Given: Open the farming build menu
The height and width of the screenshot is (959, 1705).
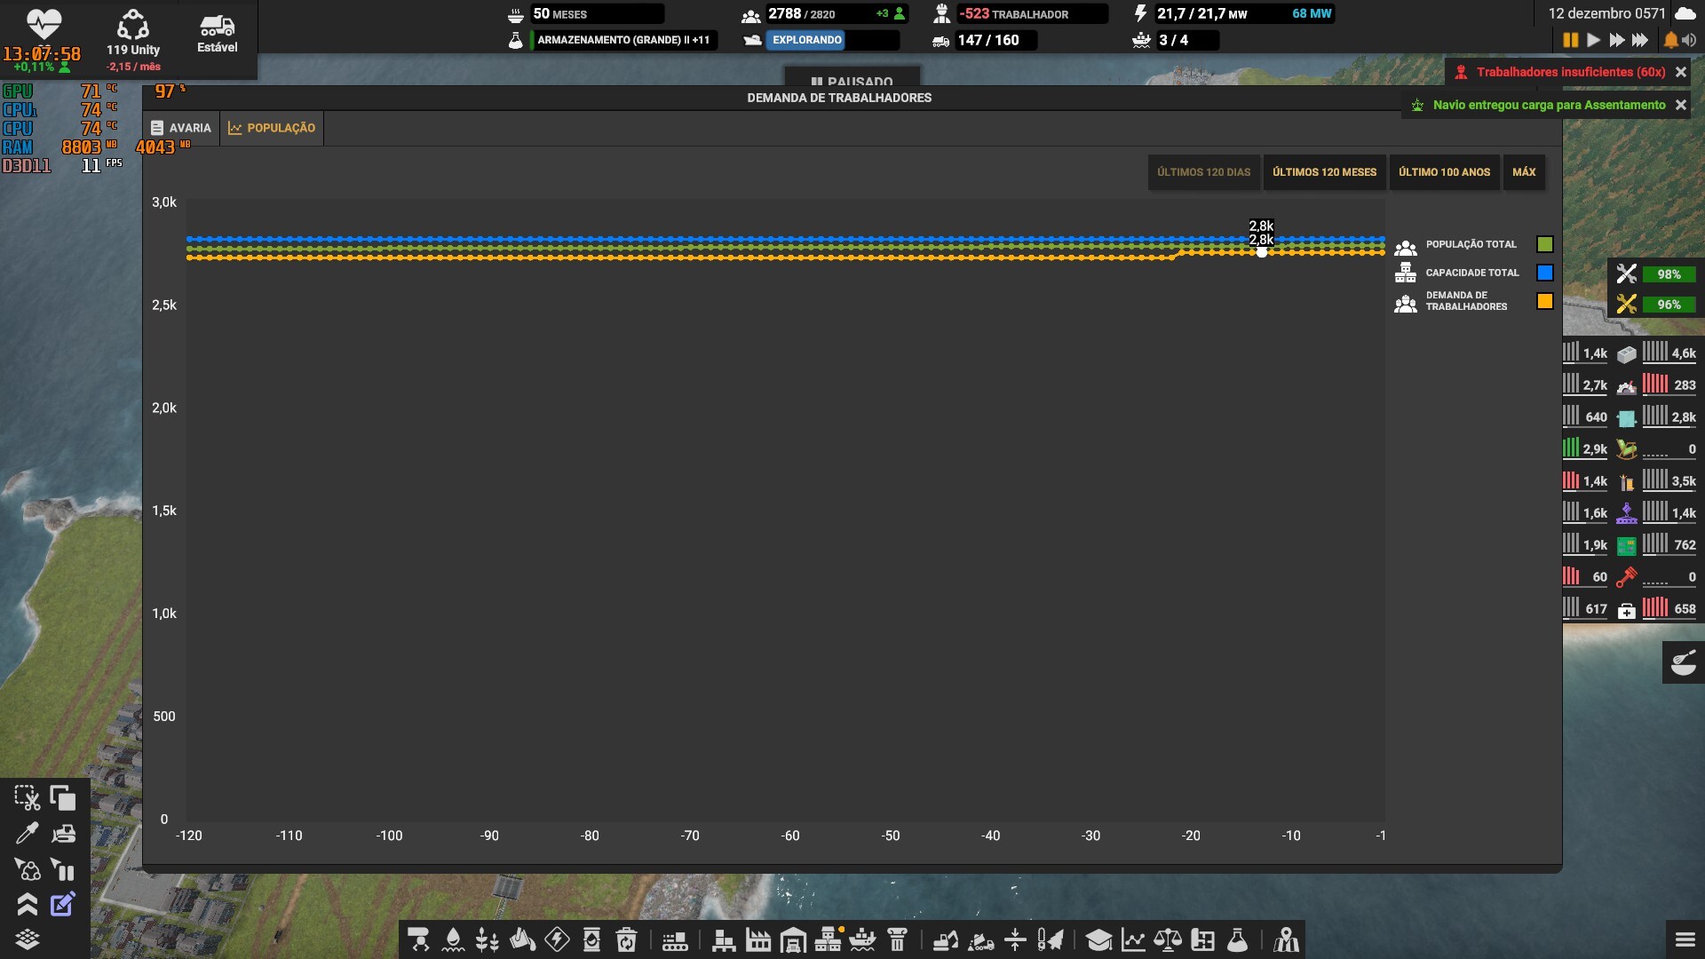Looking at the screenshot, I should coord(488,939).
